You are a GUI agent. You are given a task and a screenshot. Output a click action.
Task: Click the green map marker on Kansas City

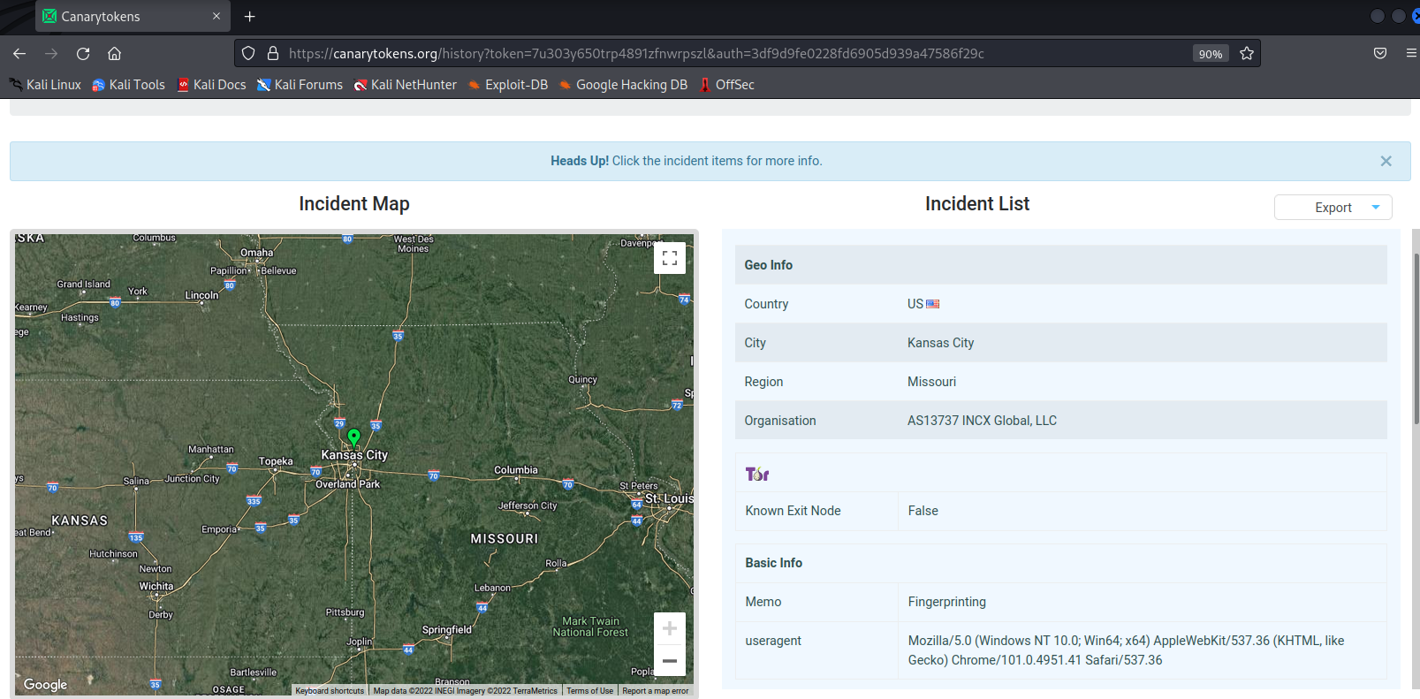[353, 437]
